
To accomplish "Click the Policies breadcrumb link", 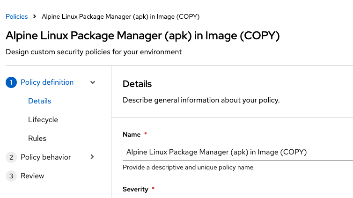I will point(17,16).
